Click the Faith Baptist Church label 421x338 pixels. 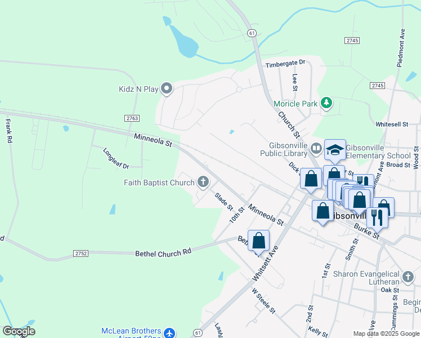point(159,183)
